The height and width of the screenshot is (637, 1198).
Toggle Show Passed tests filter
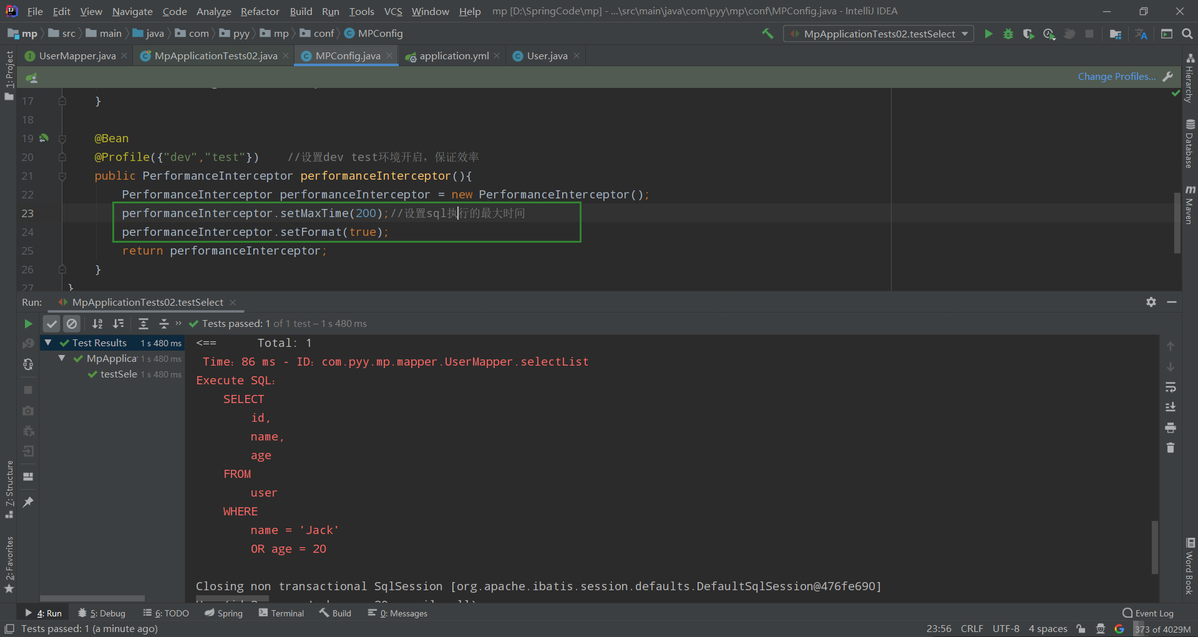(x=52, y=324)
